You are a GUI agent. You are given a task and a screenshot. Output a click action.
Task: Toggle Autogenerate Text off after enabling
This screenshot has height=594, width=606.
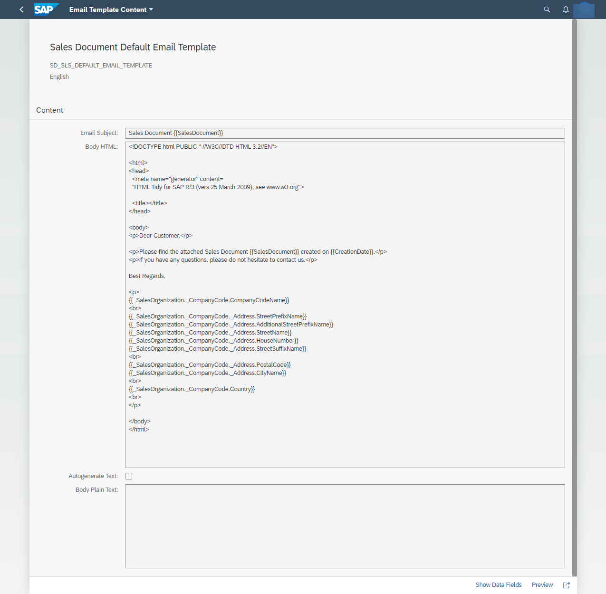[129, 476]
